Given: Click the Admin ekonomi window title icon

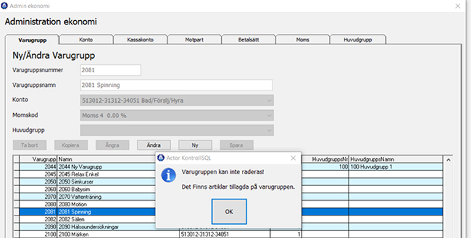Looking at the screenshot, I should [4, 6].
